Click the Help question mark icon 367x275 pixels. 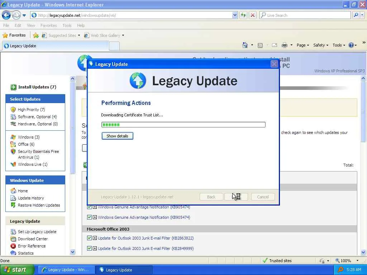[351, 45]
